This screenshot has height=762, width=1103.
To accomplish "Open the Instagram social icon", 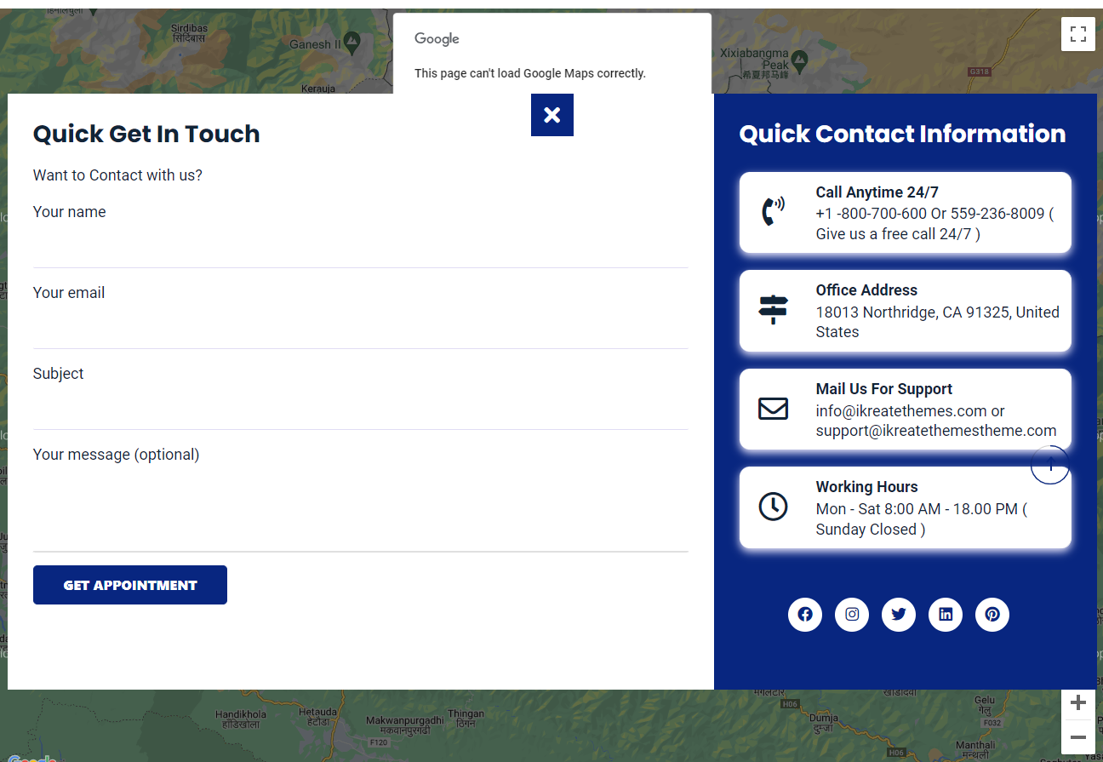I will pos(851,615).
